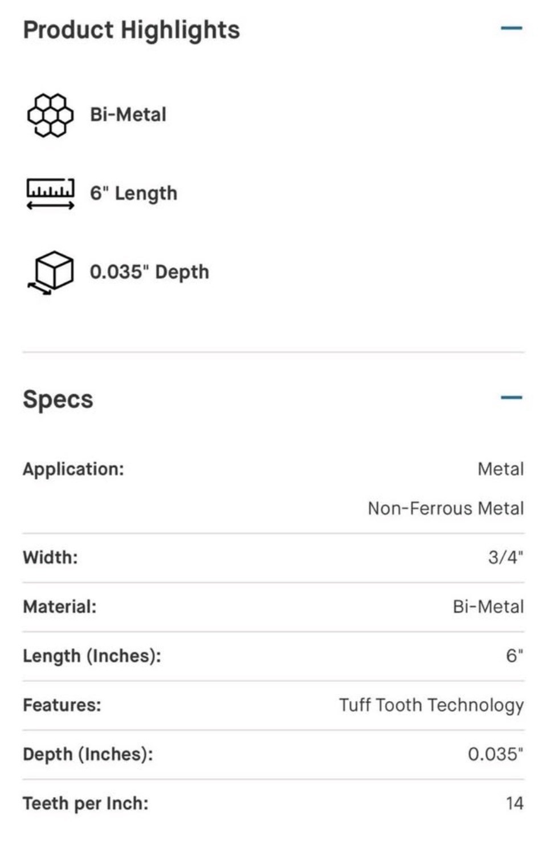Image resolution: width=547 pixels, height=854 pixels.
Task: Click the Specs heading
Action: pos(58,399)
